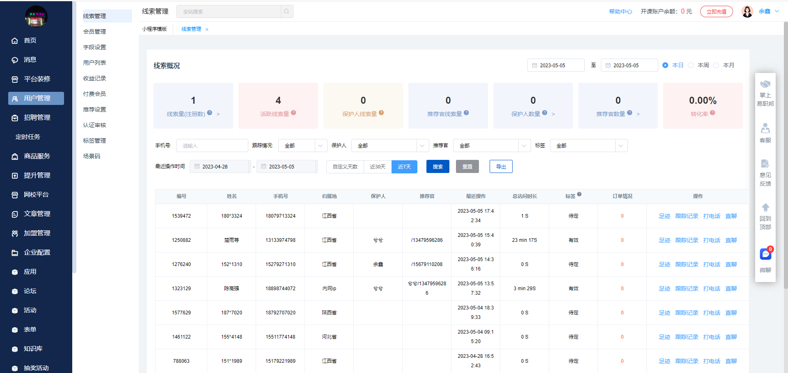Open the 首页 home icon in sidebar
This screenshot has height=373, width=788.
(x=15, y=41)
